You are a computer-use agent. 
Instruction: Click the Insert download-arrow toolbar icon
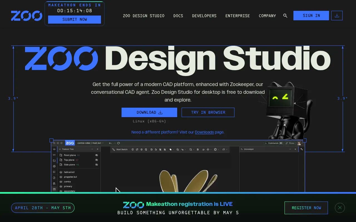point(203,149)
